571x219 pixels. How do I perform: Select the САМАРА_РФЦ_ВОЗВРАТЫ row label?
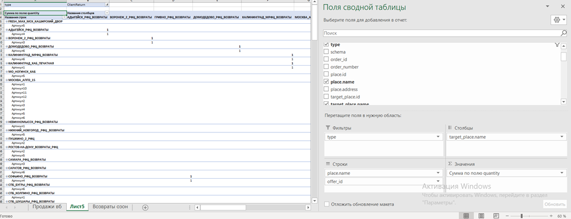(27, 160)
